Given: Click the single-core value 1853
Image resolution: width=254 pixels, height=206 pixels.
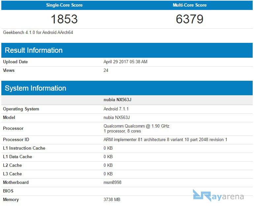Looking at the screenshot, I should pos(64,19).
